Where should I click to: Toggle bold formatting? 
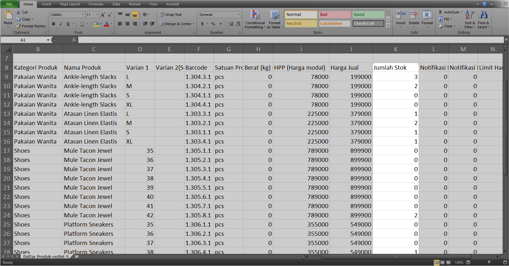(53, 24)
